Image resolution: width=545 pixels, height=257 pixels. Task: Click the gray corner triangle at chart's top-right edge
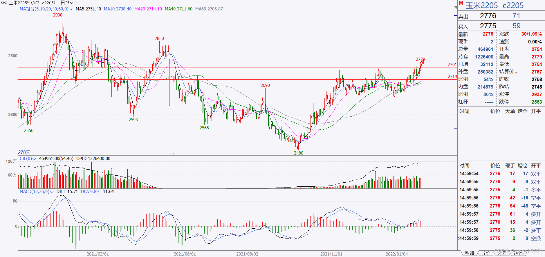[x=456, y=7]
